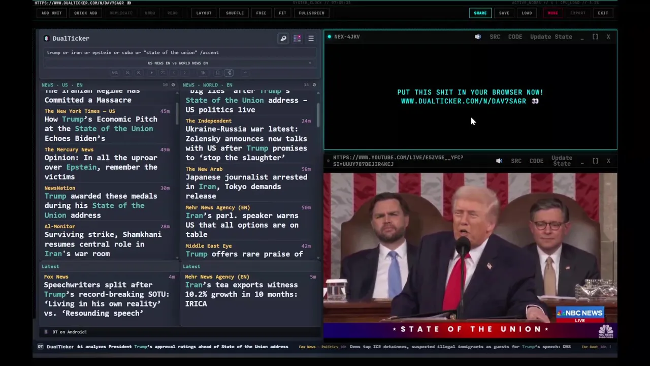Screen dimensions: 650x366
Task: Click Update State on the YouTube live unit
Action: [x=562, y=161]
